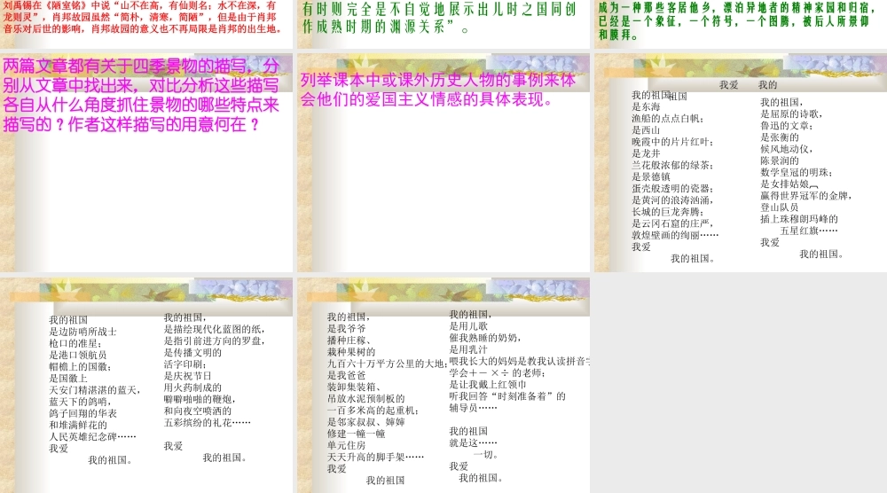
Task: Click the line 晚霞中的片片红叶
Action: point(672,141)
